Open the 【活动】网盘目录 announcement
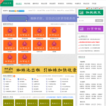Image resolution: width=106 pixels, height=106 pixels. pyautogui.click(x=90, y=51)
